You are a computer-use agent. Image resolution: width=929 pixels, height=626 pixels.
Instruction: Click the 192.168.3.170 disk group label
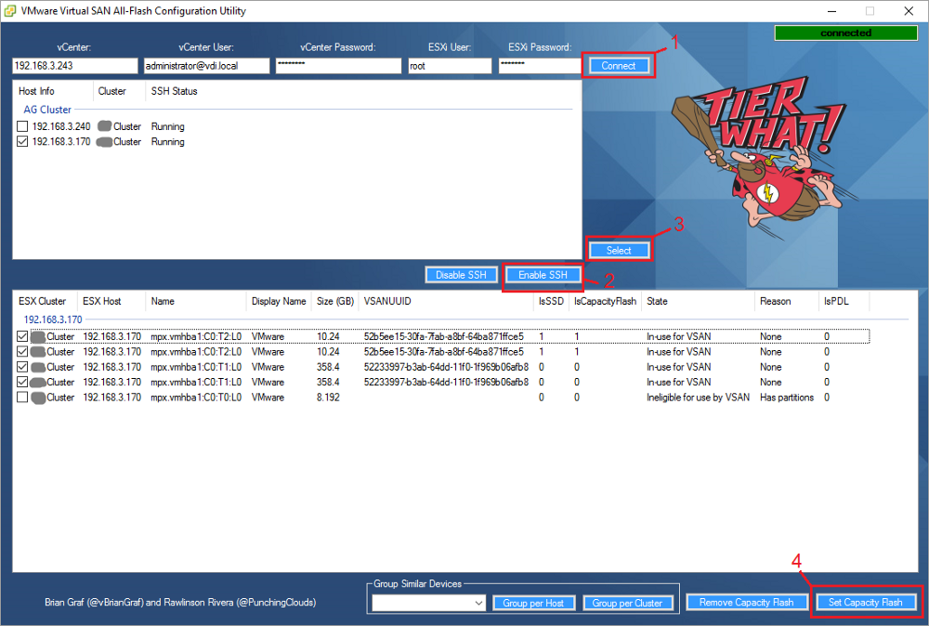[53, 320]
